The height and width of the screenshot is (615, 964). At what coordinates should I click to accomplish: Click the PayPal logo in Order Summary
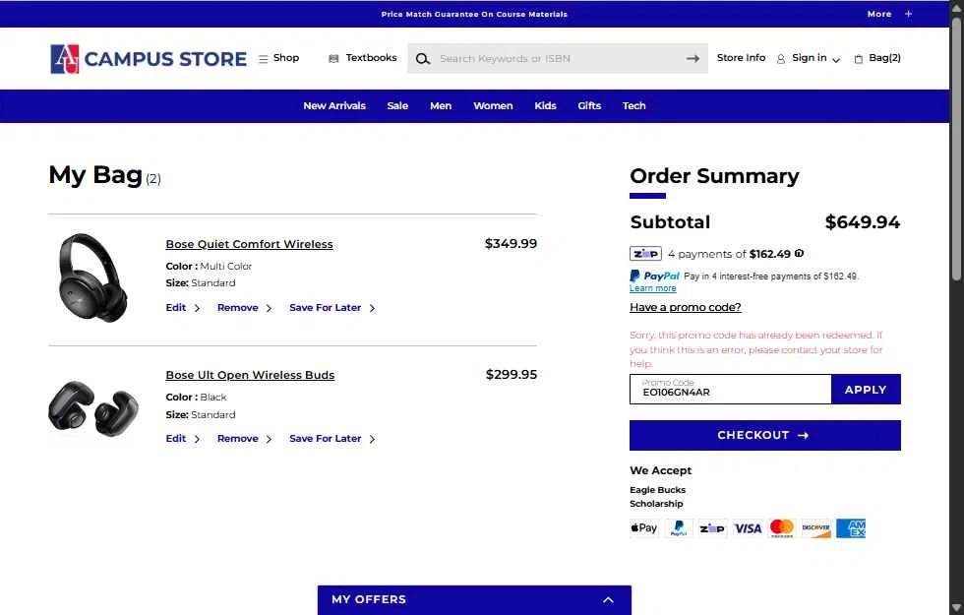(x=655, y=277)
